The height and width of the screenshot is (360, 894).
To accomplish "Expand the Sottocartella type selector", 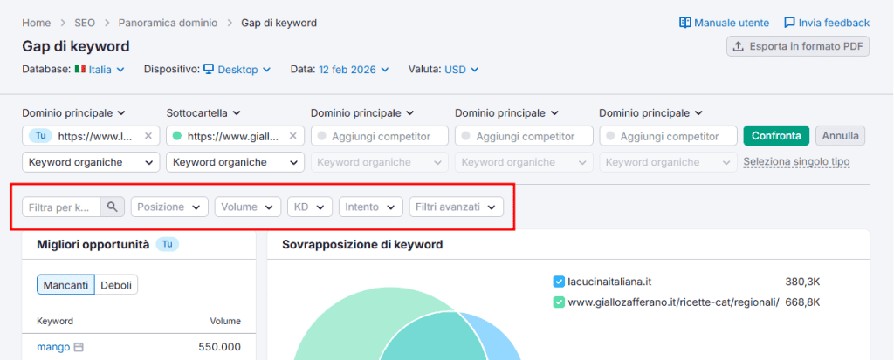I will point(203,112).
